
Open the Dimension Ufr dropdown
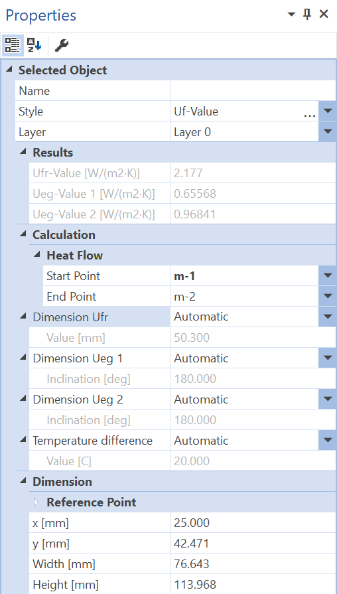tap(328, 317)
